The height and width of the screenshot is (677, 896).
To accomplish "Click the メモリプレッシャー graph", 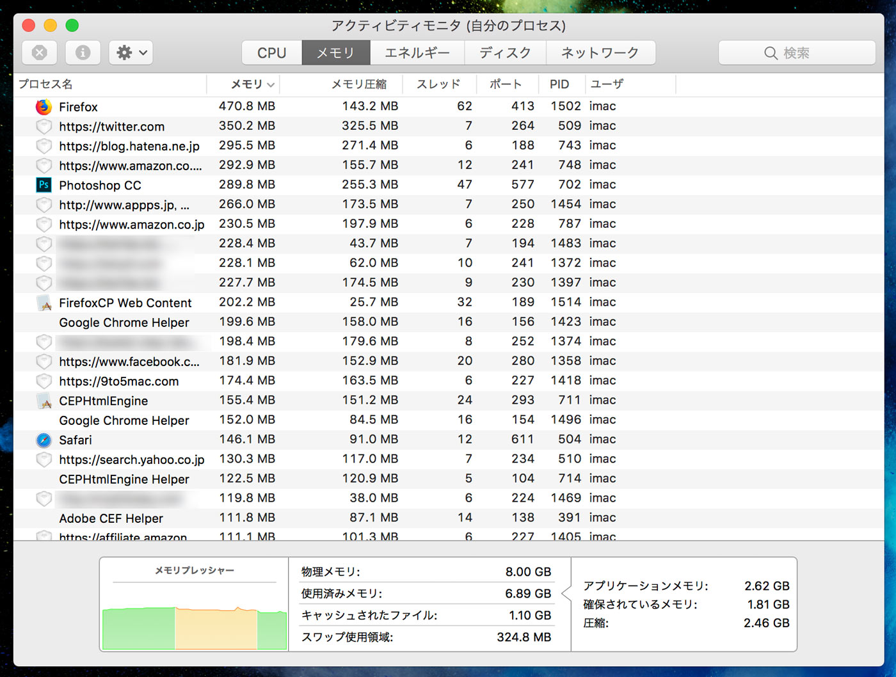I will click(x=195, y=605).
